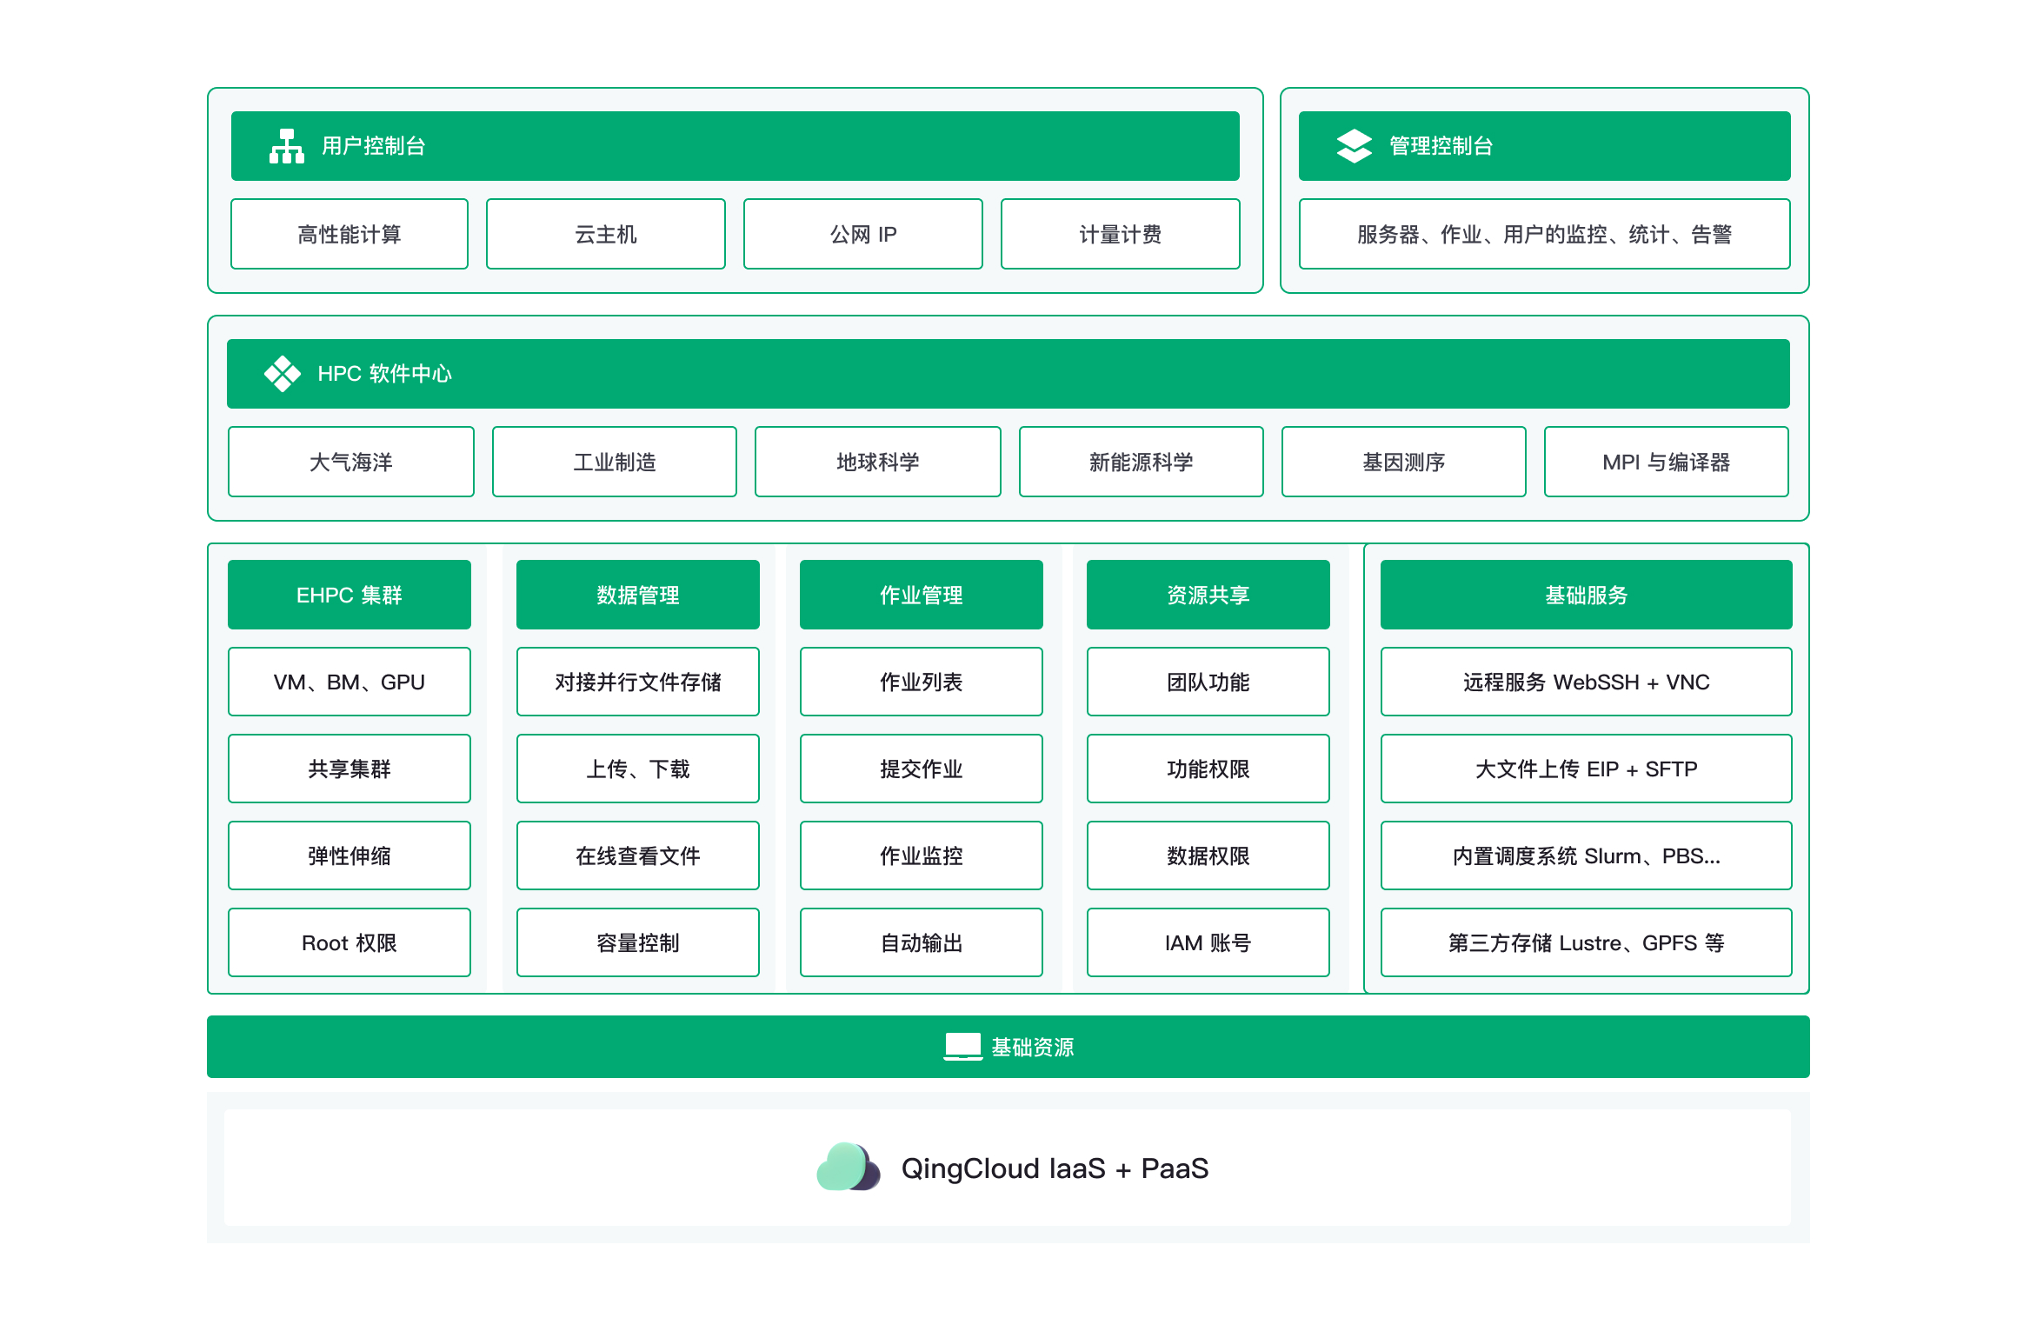Select 提交作业 under 作业管理

point(921,769)
